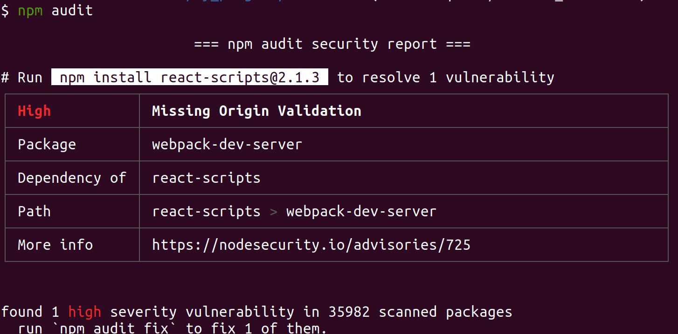The height and width of the screenshot is (334, 678).
Task: Click react-scripts in the Dependency of row
Action: 206,178
